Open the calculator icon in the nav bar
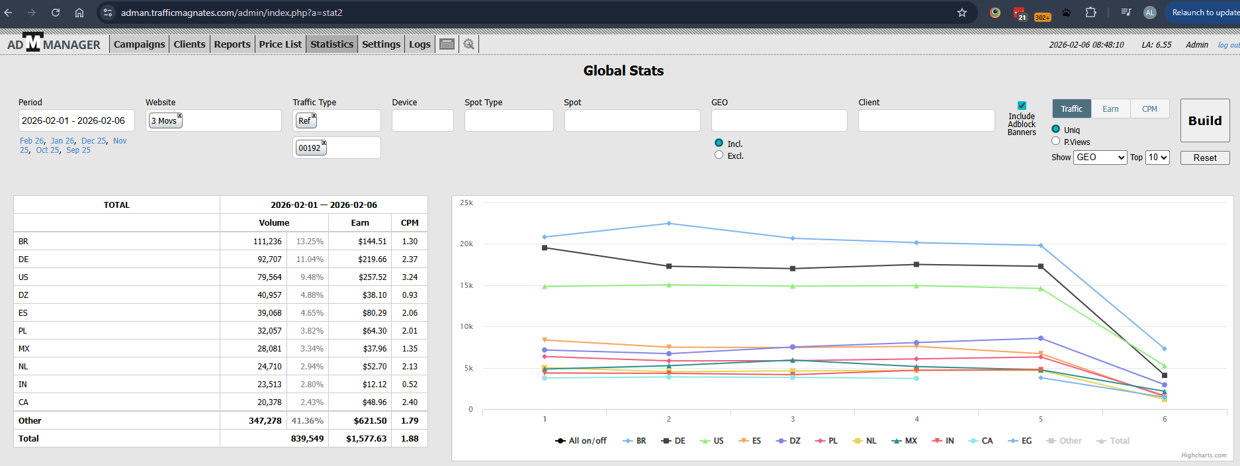The image size is (1240, 466). (447, 44)
